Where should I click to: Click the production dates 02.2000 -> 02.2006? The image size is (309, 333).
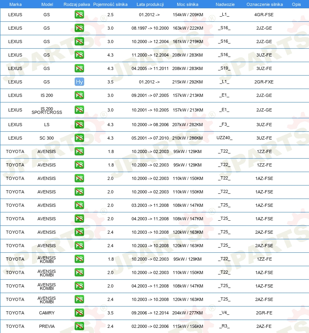tap(150, 326)
